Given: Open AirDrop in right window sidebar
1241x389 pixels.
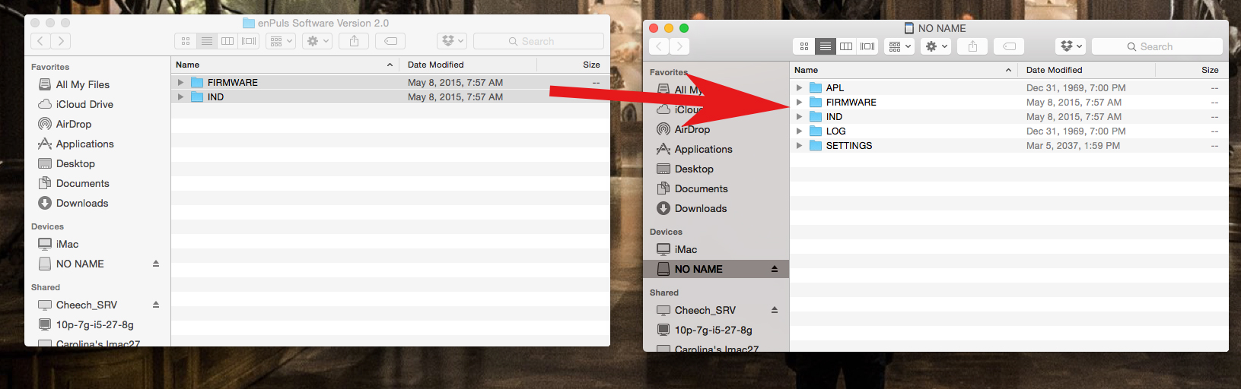Looking at the screenshot, I should (692, 129).
